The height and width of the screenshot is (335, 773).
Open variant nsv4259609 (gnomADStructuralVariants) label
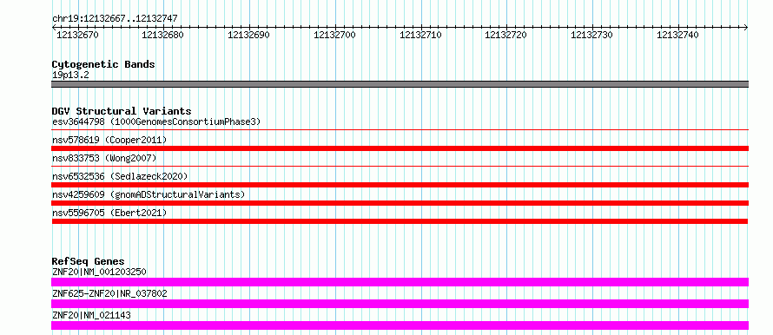149,194
